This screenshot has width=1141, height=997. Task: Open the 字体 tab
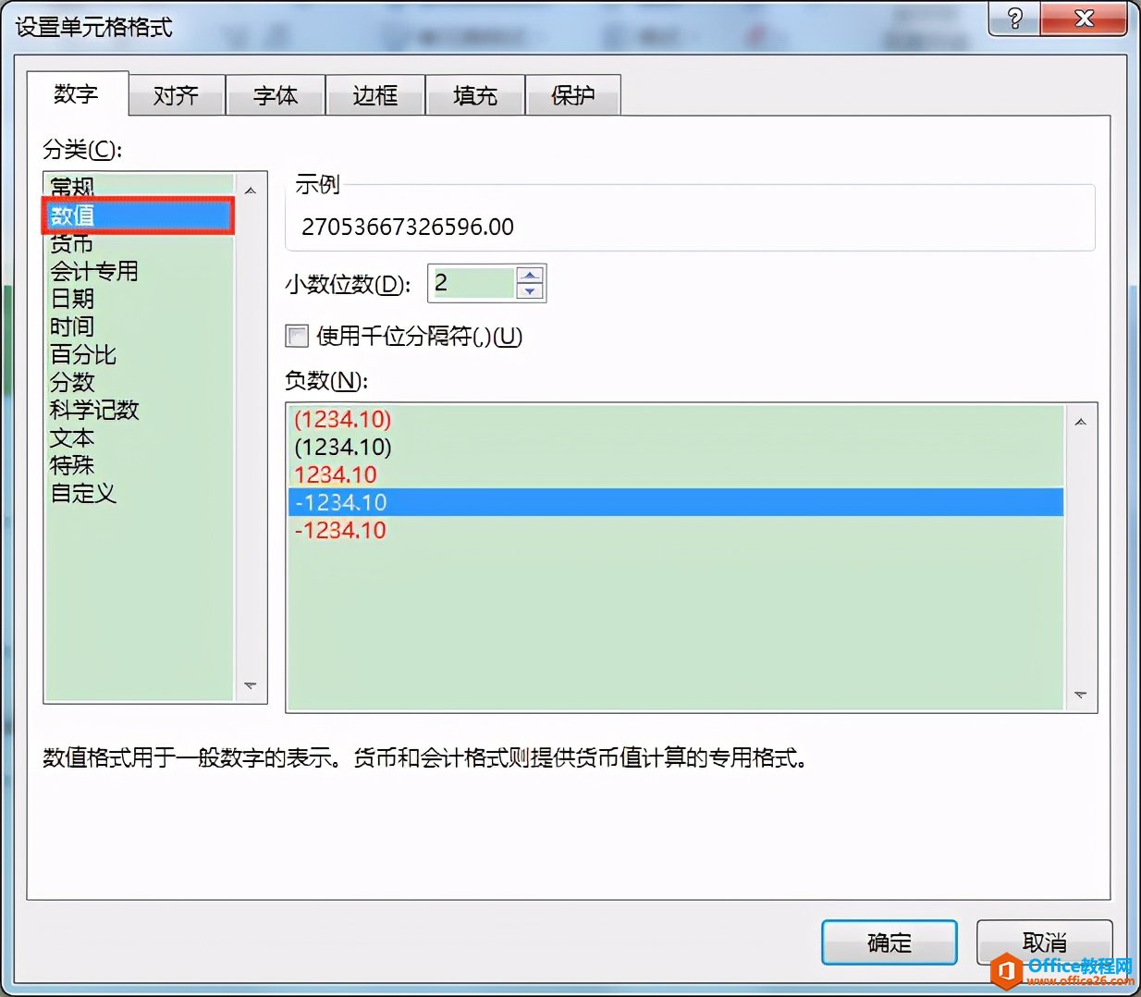(276, 95)
